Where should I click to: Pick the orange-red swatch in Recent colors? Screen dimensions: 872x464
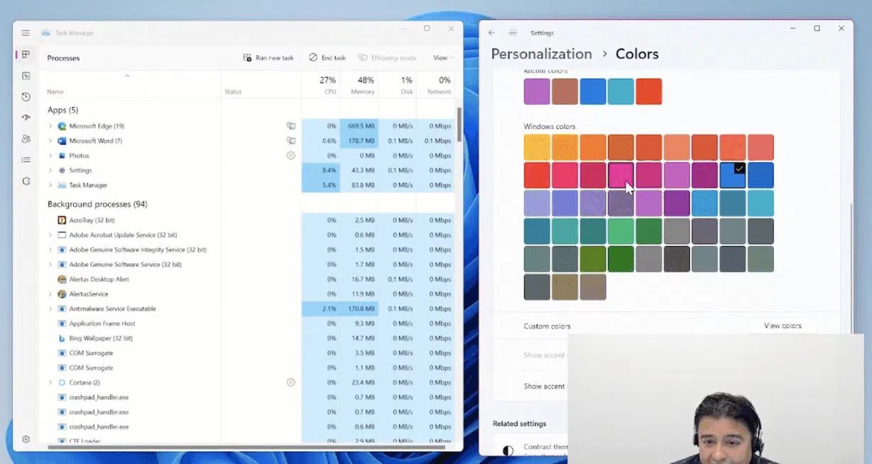(x=648, y=92)
